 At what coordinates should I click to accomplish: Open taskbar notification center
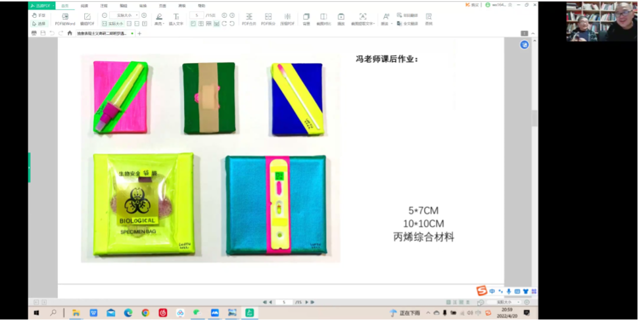coord(527,313)
